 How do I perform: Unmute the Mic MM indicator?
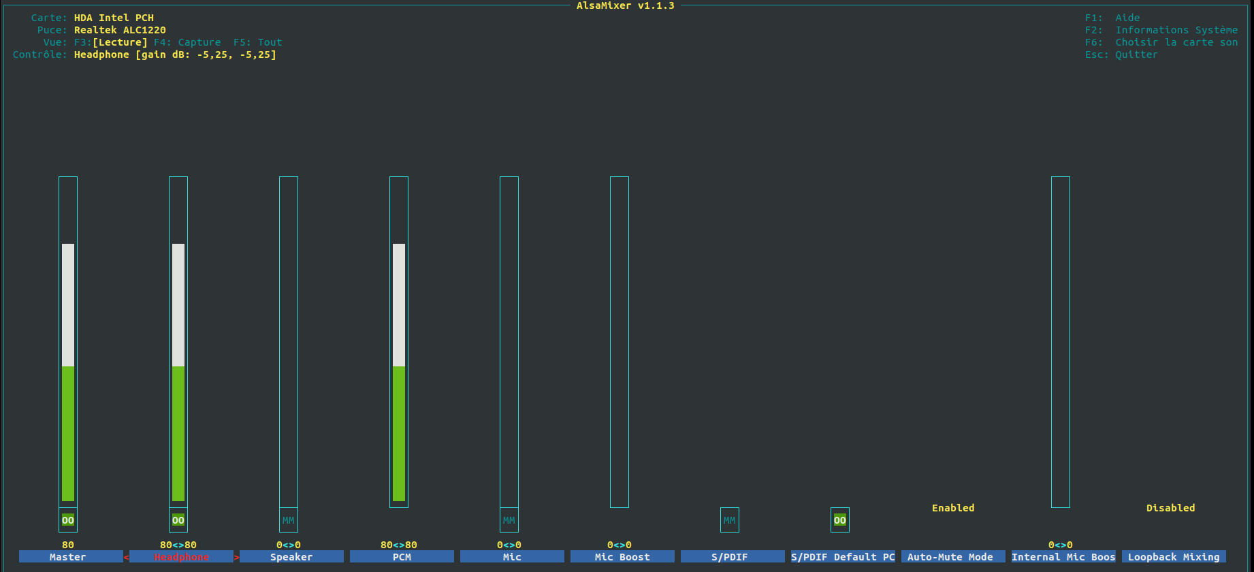[x=509, y=520]
